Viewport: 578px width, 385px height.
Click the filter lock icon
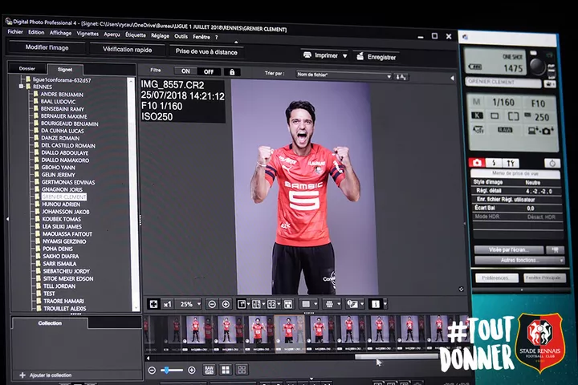232,71
